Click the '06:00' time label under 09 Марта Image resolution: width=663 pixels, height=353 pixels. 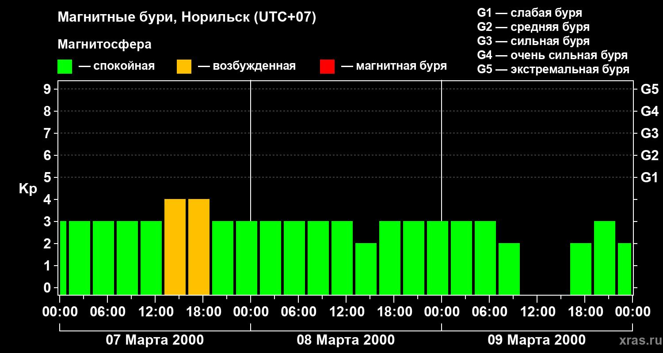tap(489, 312)
